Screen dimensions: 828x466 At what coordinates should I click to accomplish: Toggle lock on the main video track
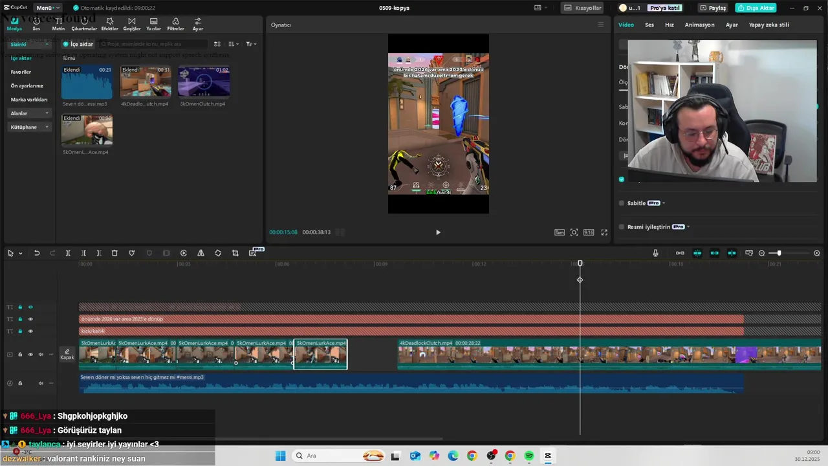[20, 355]
